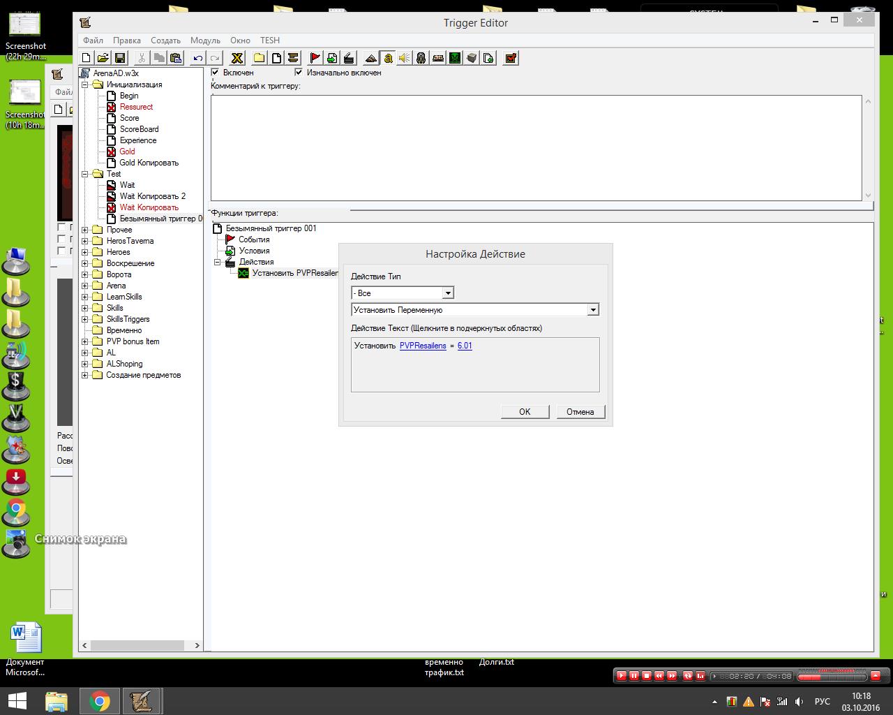This screenshot has width=893, height=715.
Task: Open Google Chrome from the taskbar
Action: 100,700
